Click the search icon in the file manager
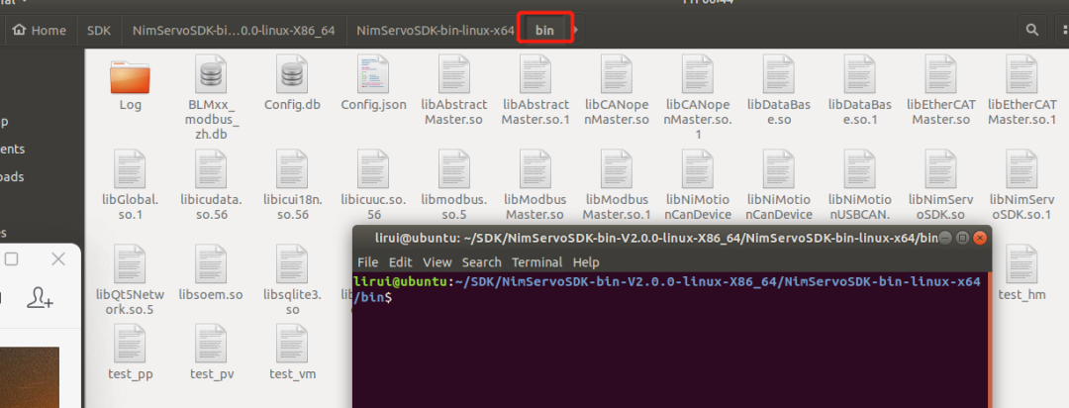1069x408 pixels. (x=1032, y=30)
